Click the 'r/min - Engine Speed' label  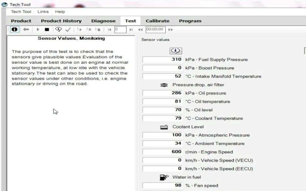pos(209,152)
